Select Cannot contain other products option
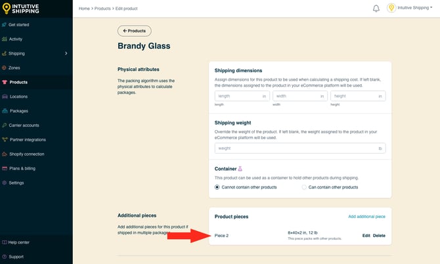 217,187
